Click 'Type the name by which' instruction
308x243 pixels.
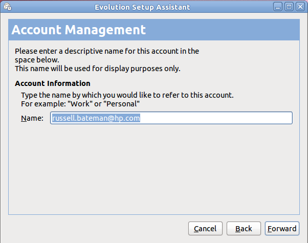click(127, 95)
